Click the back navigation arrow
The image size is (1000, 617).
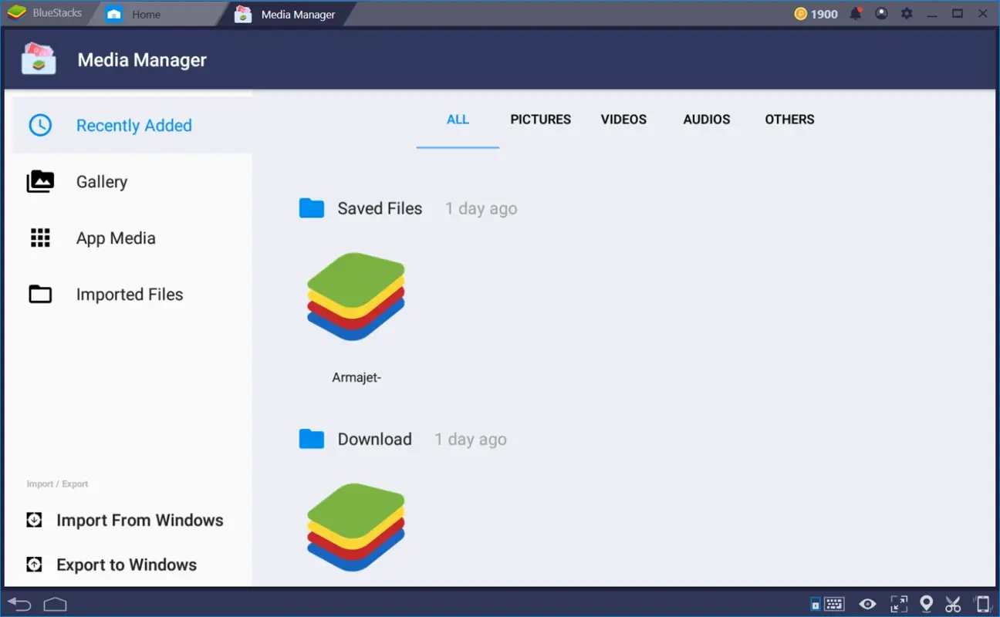19,603
